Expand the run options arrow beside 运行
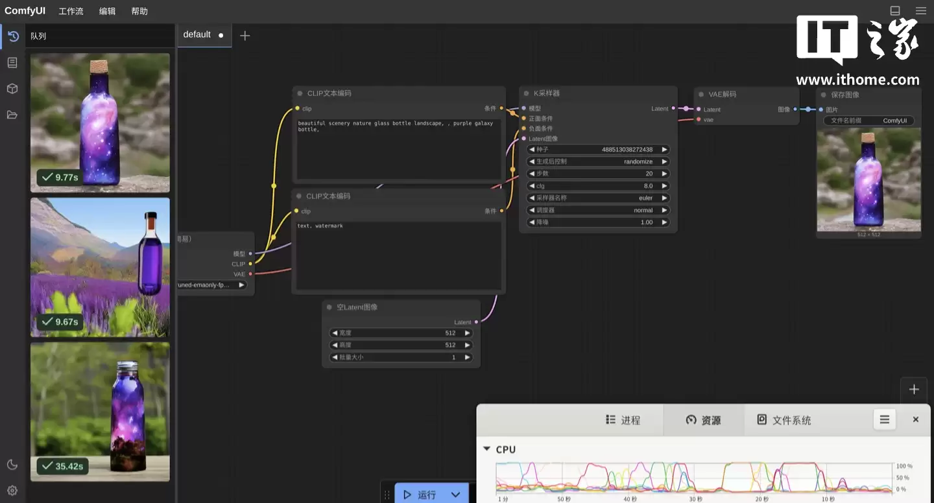Screen dimensions: 934x503 click(455, 495)
